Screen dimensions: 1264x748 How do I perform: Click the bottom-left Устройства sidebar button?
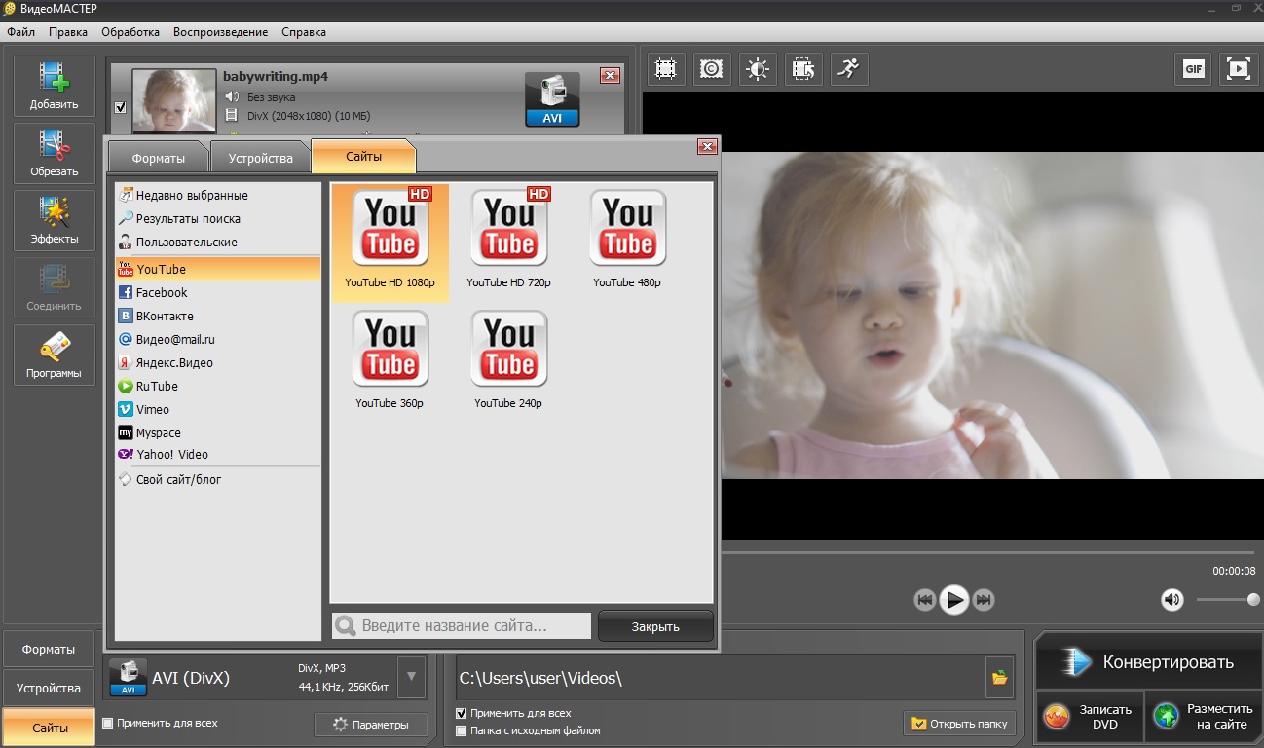click(x=49, y=689)
